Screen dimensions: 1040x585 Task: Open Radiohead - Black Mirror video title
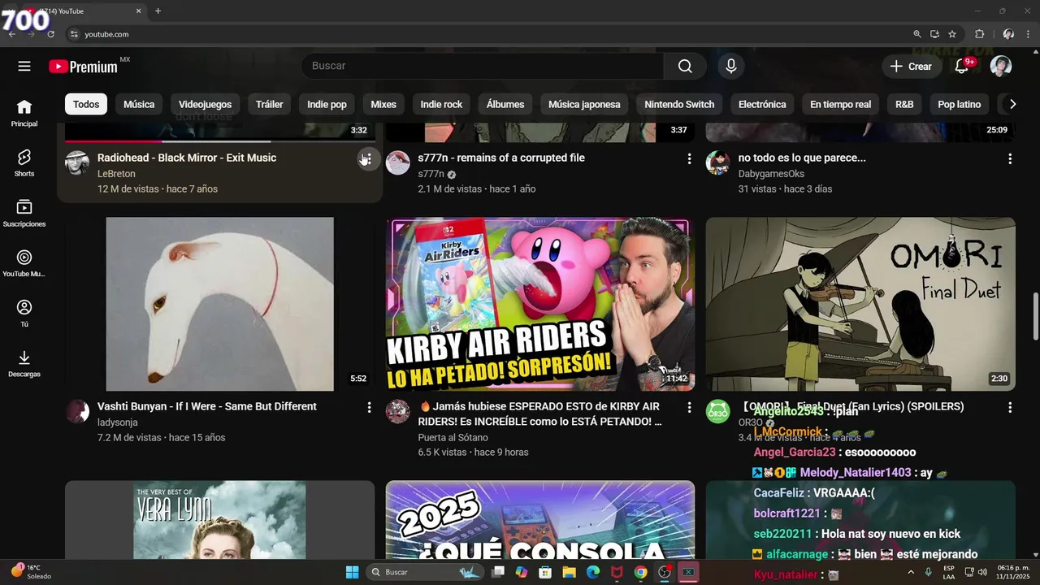tap(187, 158)
